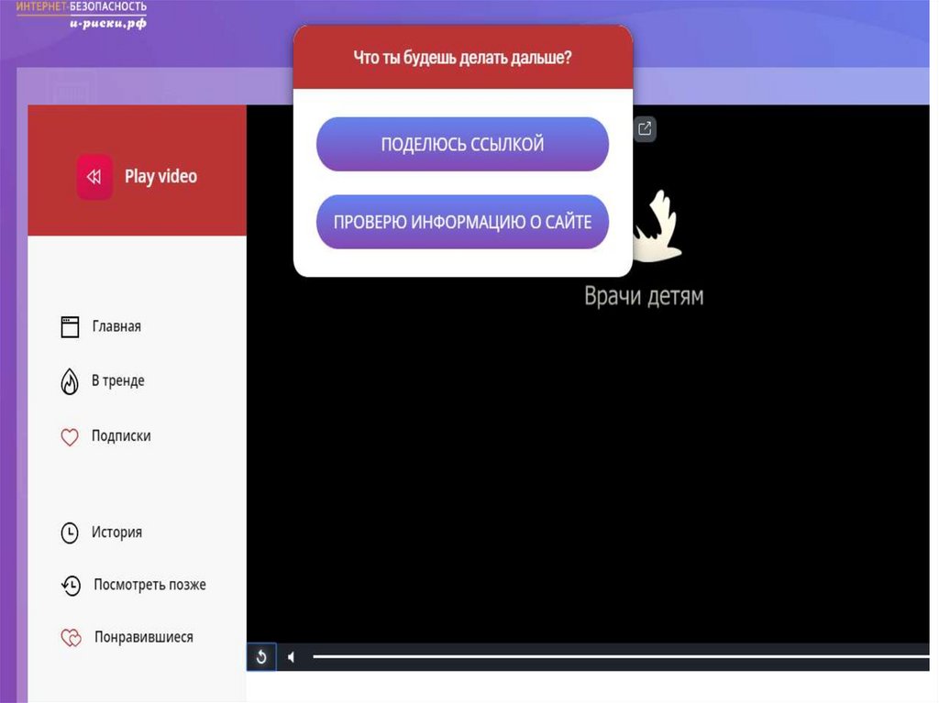Viewport: 939px width, 703px height.
Task: Choose the ПОДЕЛЮСЬ ССЫЛКОЙ answer button
Action: 462,144
